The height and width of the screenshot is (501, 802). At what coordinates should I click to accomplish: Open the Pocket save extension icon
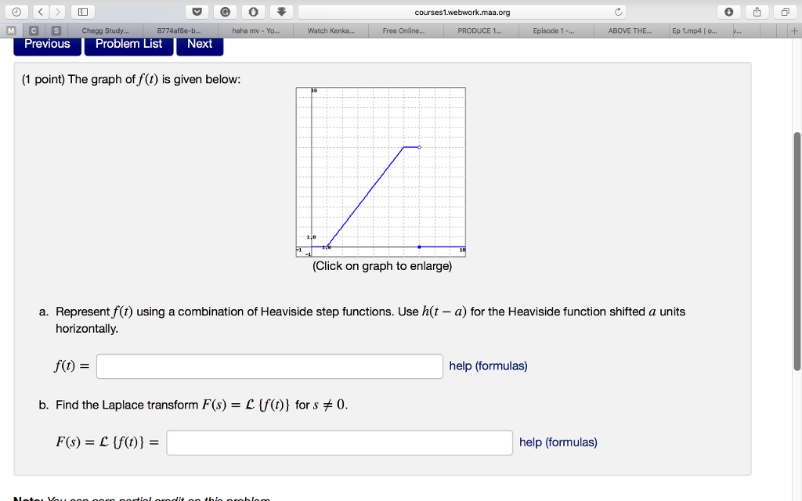(x=197, y=11)
